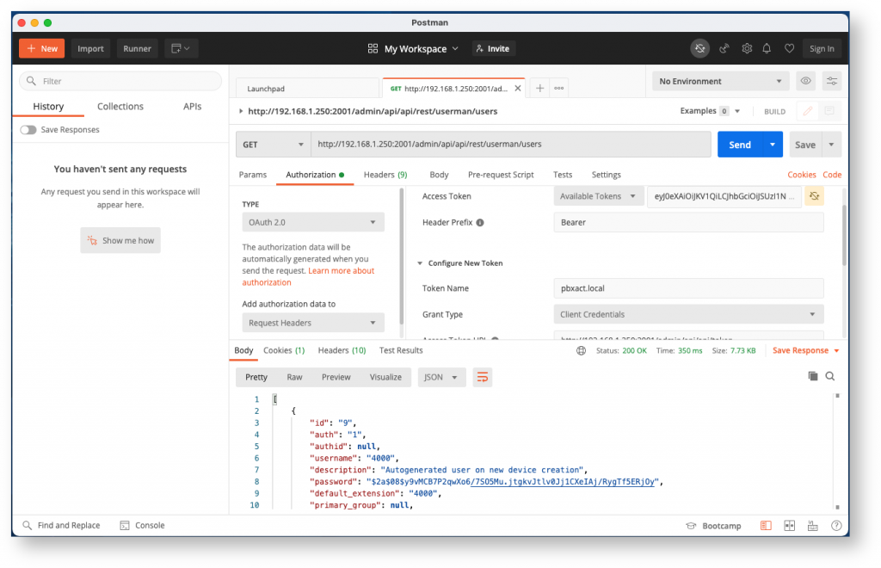The height and width of the screenshot is (568, 881).
Task: Click the sidebar Filter search field
Action: pyautogui.click(x=120, y=81)
